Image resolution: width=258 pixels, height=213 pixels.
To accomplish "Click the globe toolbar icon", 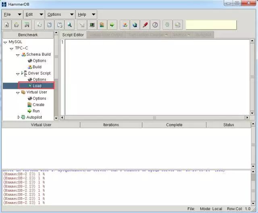I will tap(135, 25).
